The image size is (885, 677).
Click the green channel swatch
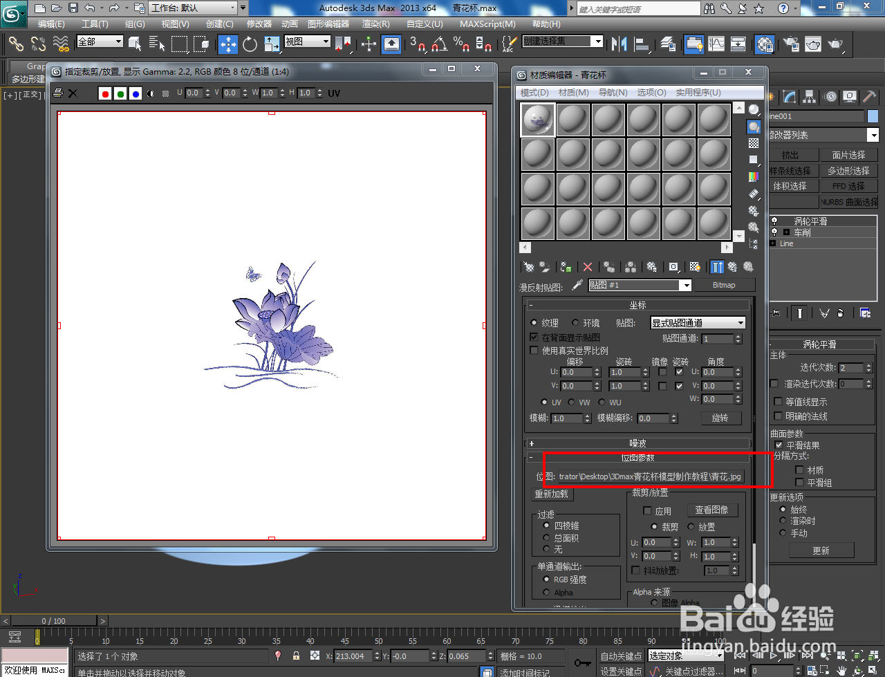click(120, 93)
